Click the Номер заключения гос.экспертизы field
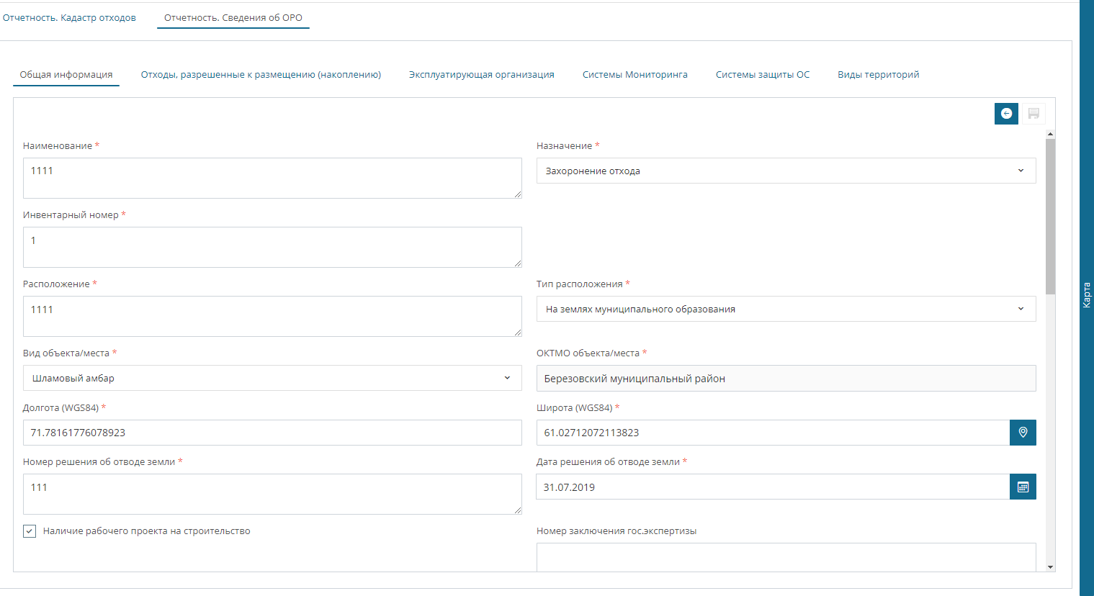Screen dimensions: 1094x596 pos(786,556)
